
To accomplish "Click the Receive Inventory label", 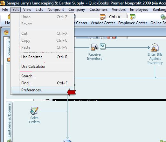I will (x=94, y=57).
